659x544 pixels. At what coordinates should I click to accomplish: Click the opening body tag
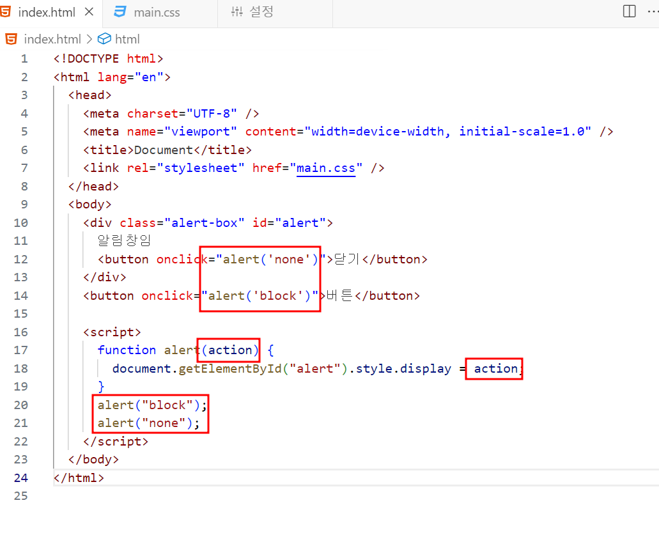[90, 205]
